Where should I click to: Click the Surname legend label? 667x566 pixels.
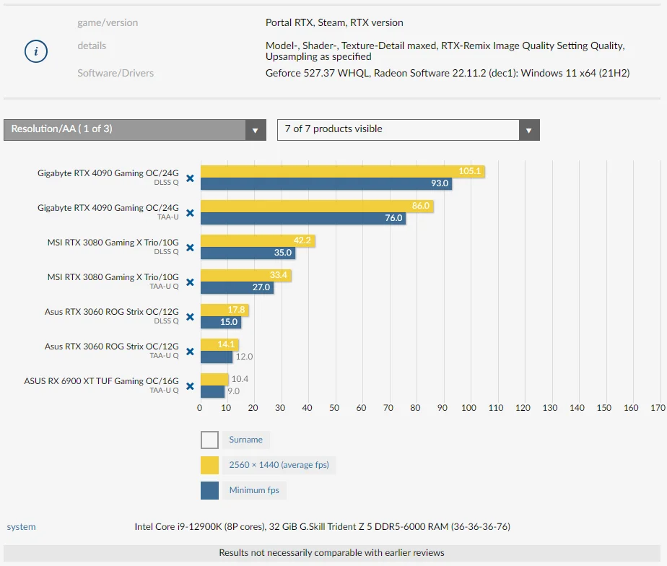click(246, 440)
